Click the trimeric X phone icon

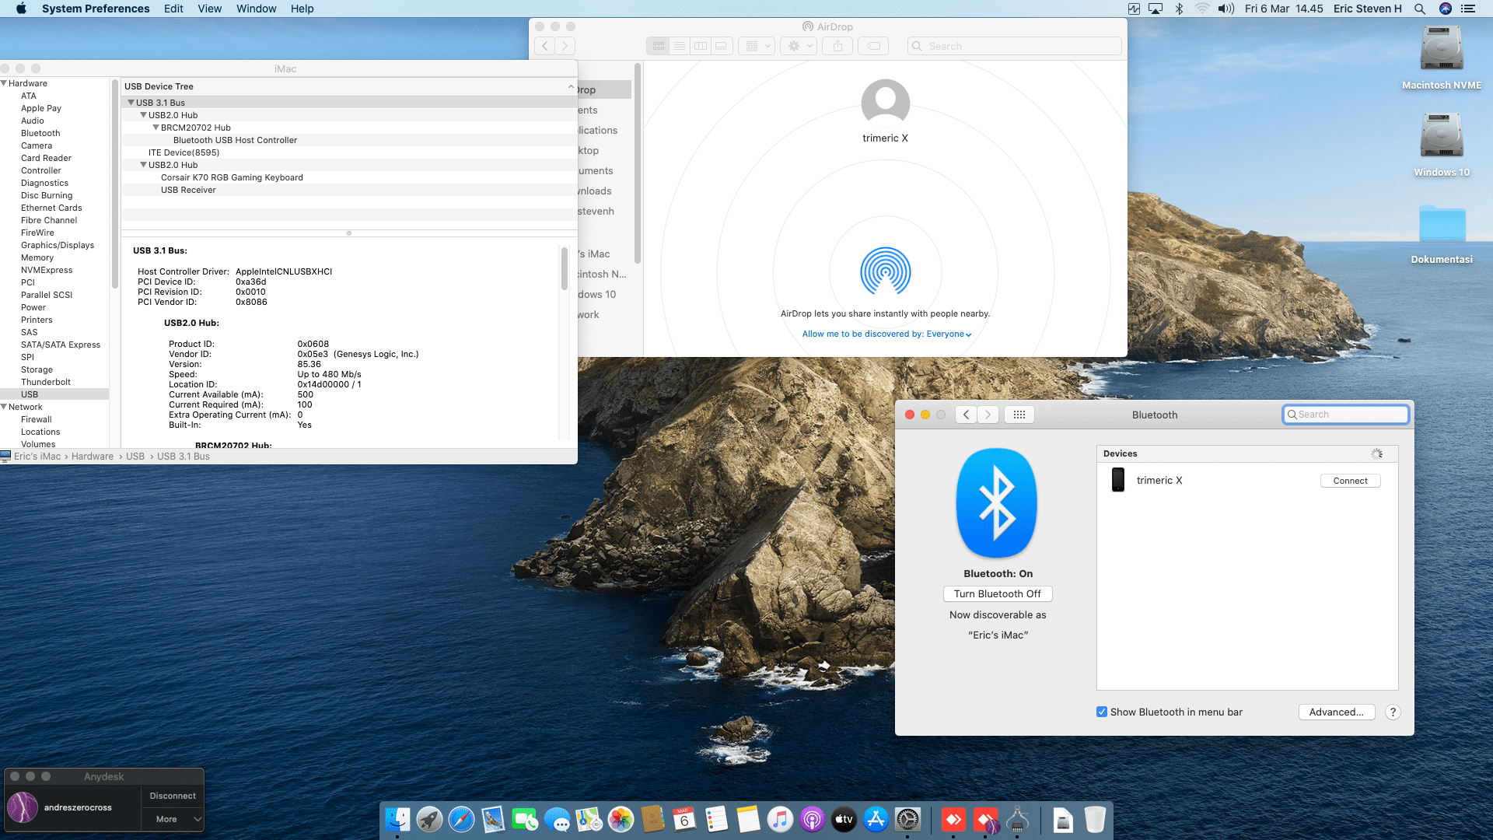[1118, 480]
